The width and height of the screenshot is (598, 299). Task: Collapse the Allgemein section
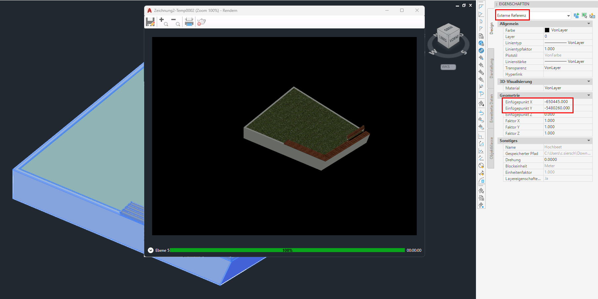(x=589, y=23)
